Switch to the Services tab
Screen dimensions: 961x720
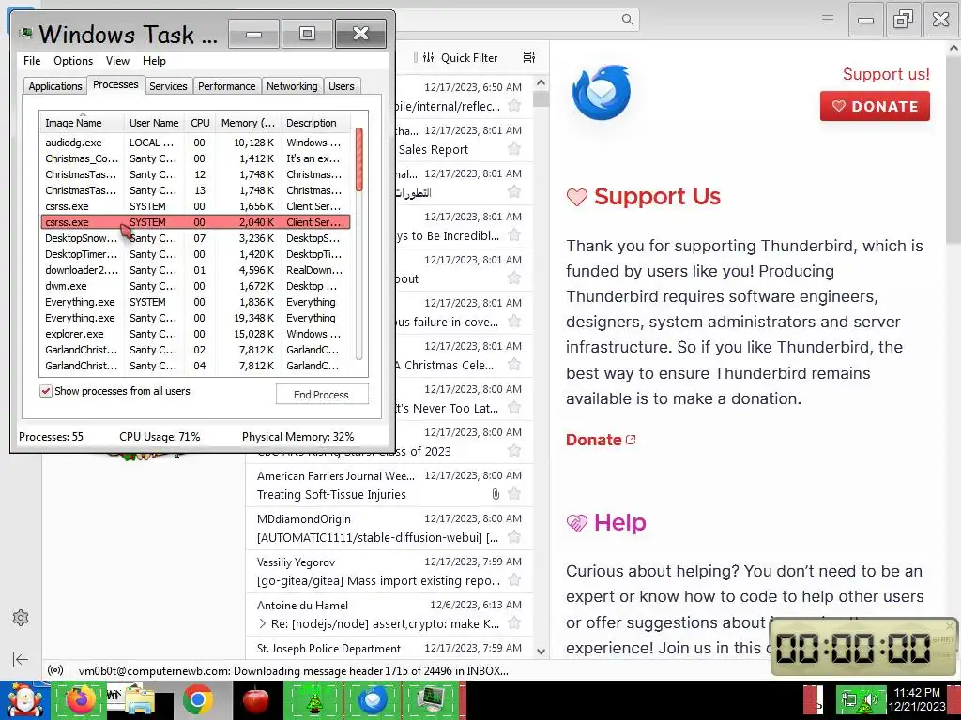coord(168,85)
